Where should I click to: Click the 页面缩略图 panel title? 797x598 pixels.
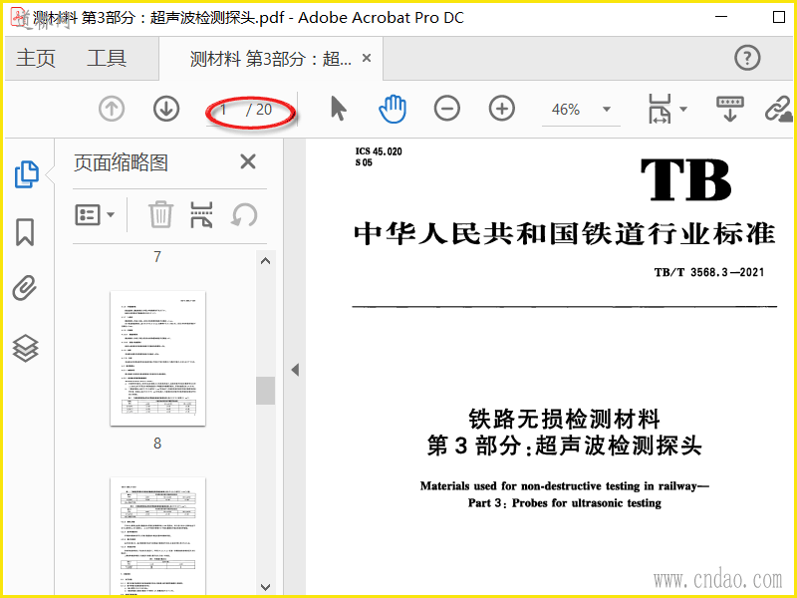(x=121, y=162)
